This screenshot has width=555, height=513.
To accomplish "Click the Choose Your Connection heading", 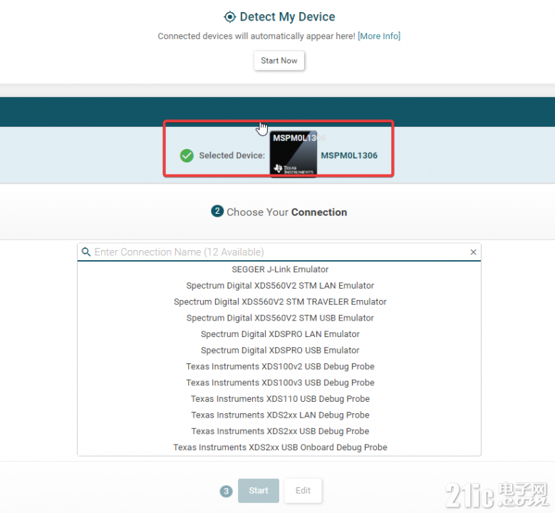I will [x=286, y=212].
